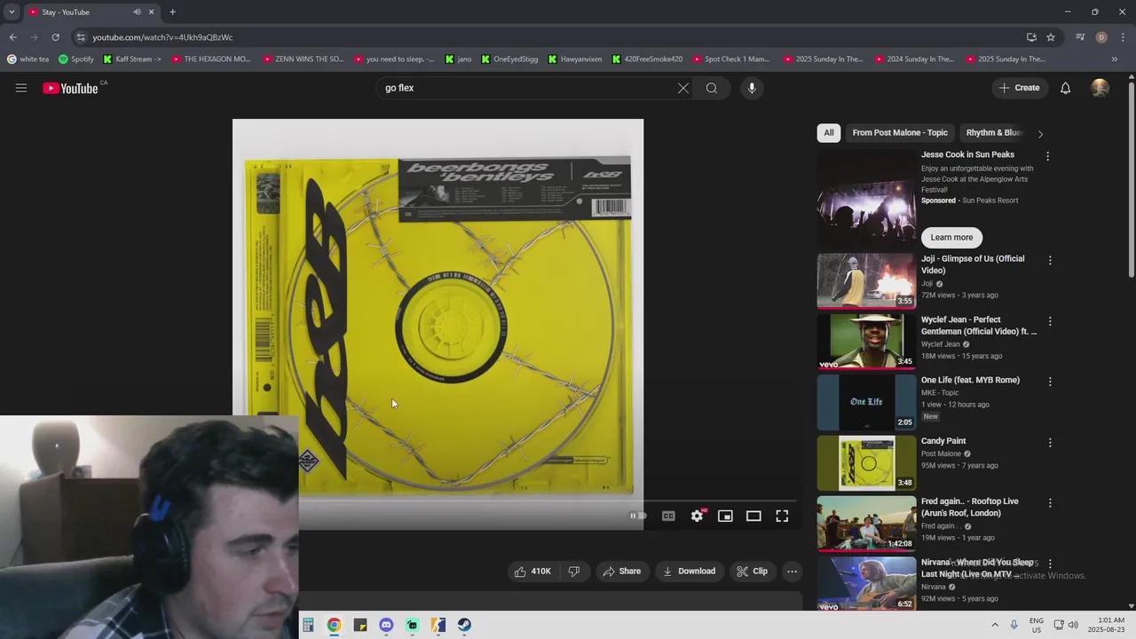
Task: Expand the Chrome tab search dropdown
Action: (x=12, y=12)
